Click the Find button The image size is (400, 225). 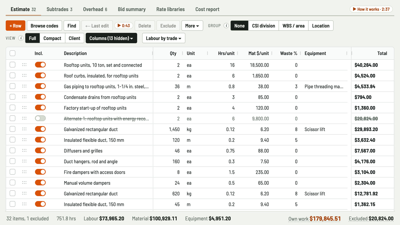[72, 26]
